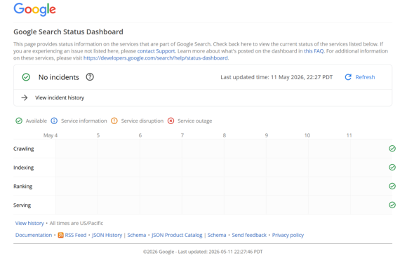Click the green checkmark in Ranking row
The height and width of the screenshot is (258, 414).
coord(392,186)
